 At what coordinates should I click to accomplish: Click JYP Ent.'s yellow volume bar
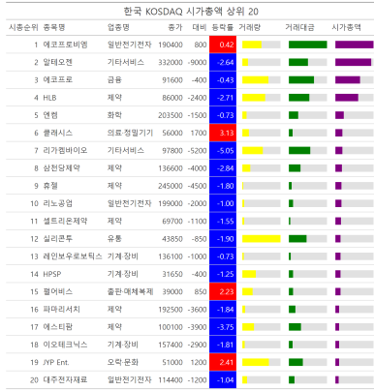pos(256,362)
